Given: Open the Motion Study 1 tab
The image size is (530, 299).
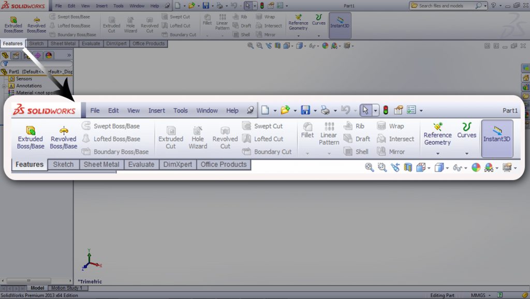Looking at the screenshot, I should click(x=67, y=288).
